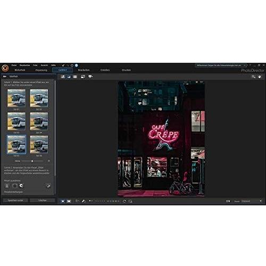Select the eraser brush tool icon
This screenshot has width=266, height=266.
(x=21, y=186)
